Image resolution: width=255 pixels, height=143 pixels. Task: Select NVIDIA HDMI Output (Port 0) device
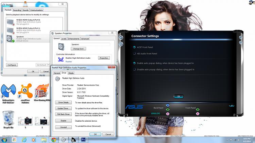(34, 22)
